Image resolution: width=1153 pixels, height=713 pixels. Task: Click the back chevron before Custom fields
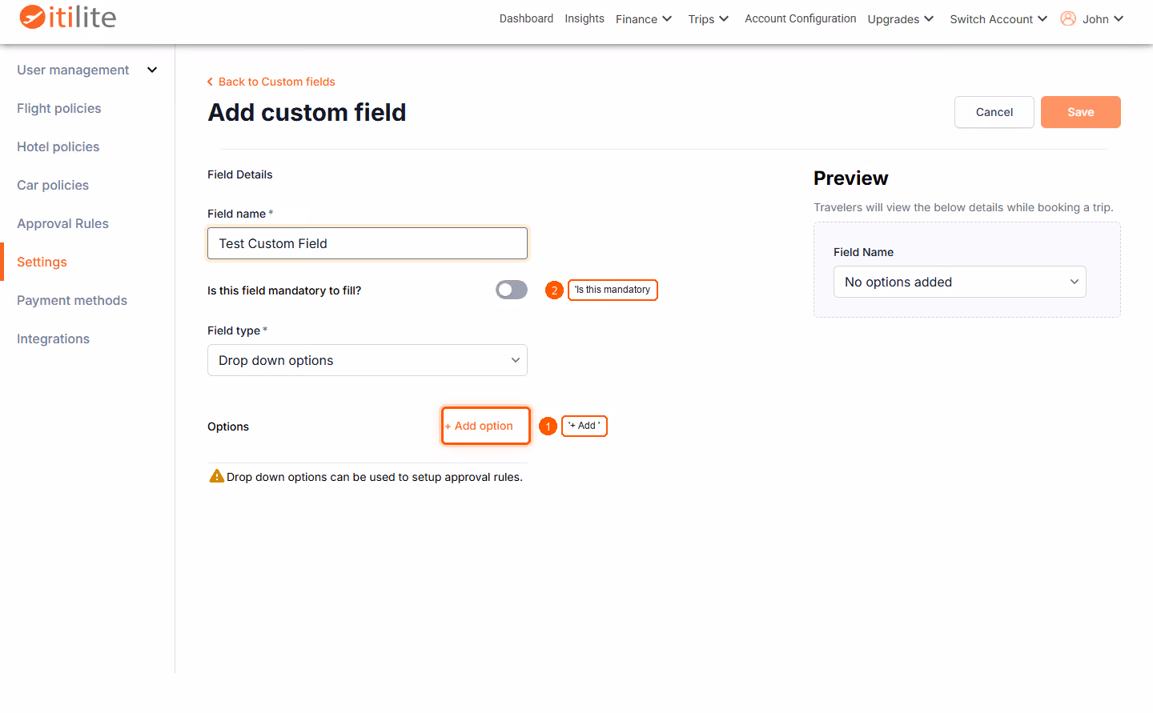(210, 82)
